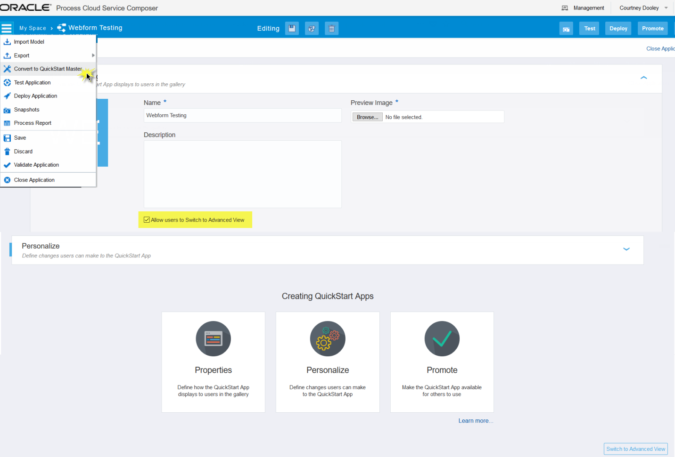Click Switch to Advanced View button
Viewport: 675px width, 457px height.
(635, 449)
